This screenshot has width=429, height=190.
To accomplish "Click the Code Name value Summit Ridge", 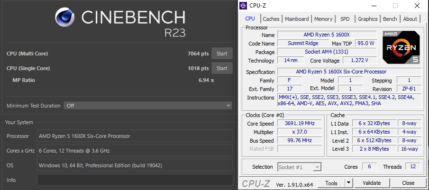I will [303, 43].
